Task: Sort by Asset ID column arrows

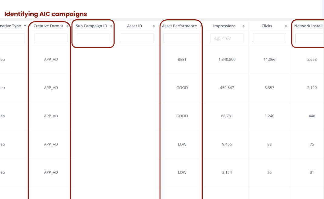Action: (154, 26)
